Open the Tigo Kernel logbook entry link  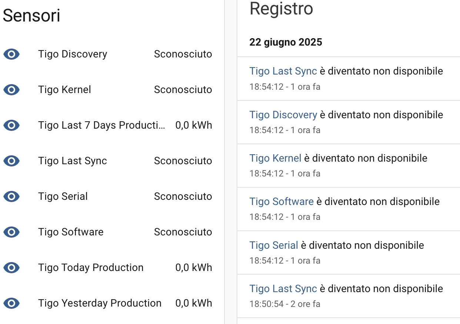click(x=275, y=158)
